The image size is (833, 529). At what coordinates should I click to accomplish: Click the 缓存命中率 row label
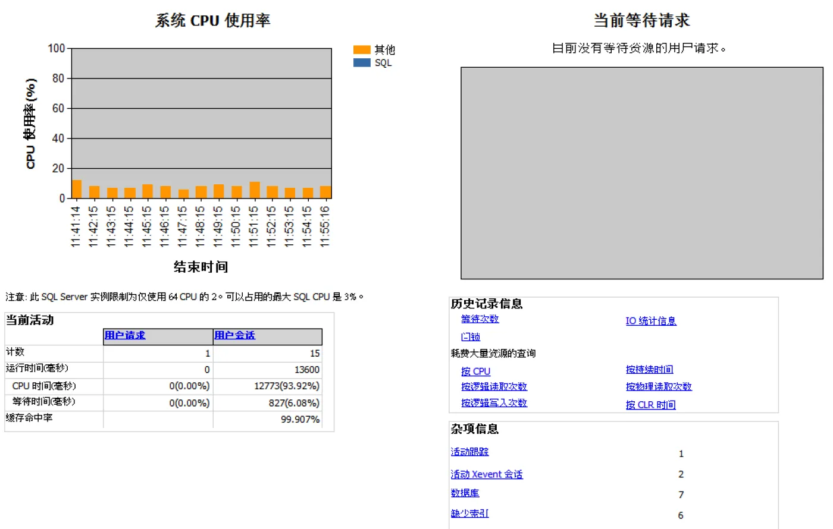(29, 418)
